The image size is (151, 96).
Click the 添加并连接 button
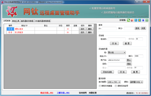(107, 72)
